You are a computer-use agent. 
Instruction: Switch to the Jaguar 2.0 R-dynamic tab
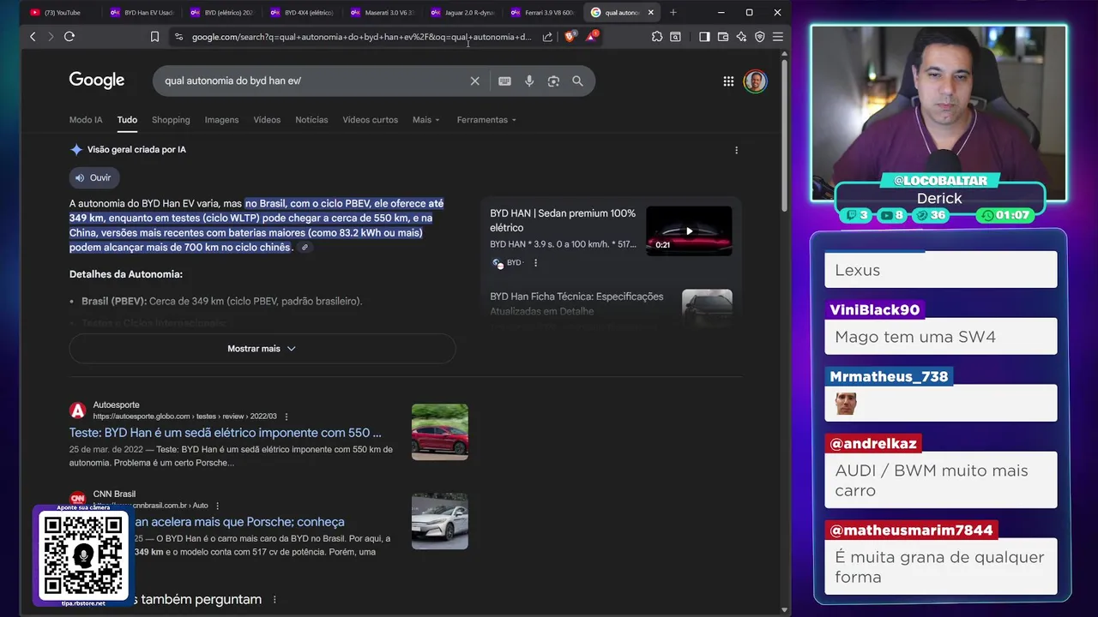tap(462, 12)
